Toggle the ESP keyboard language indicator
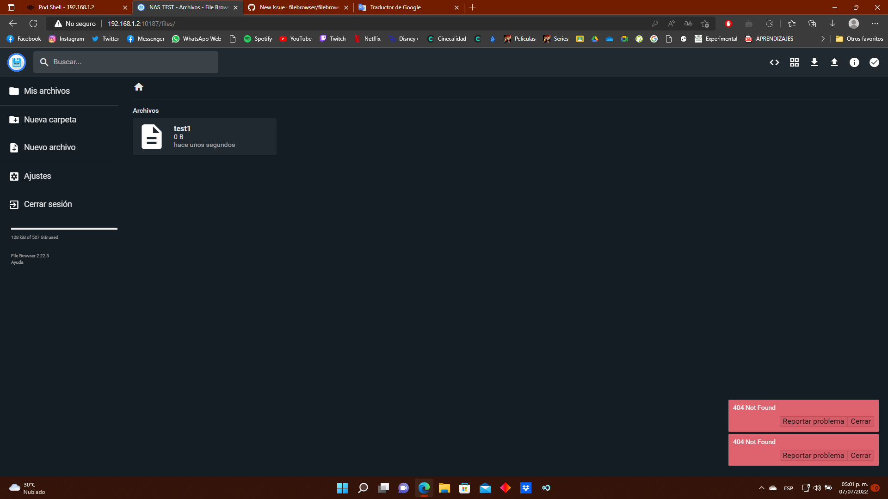 point(789,488)
